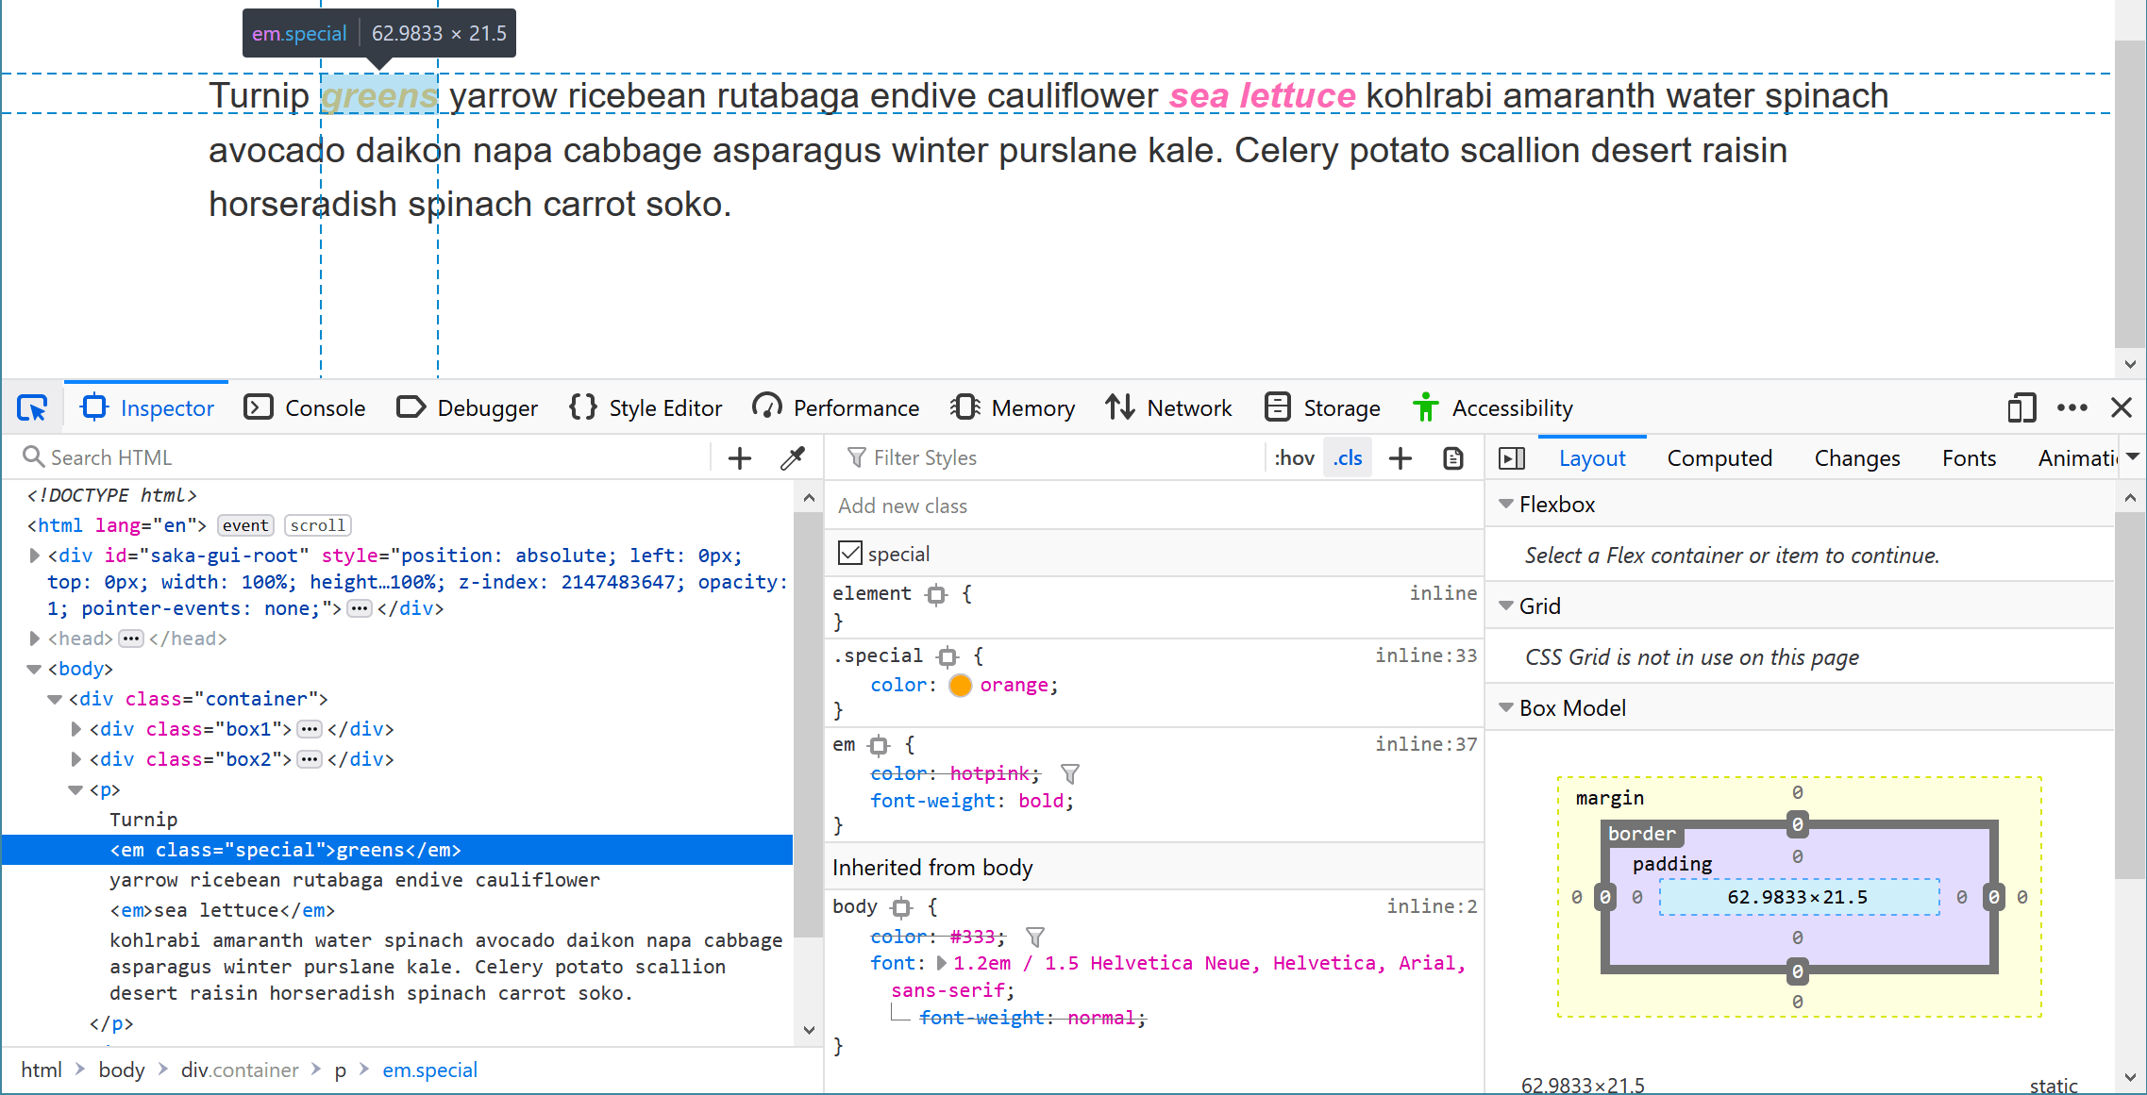Click the element picker eyedropper icon

click(x=794, y=458)
